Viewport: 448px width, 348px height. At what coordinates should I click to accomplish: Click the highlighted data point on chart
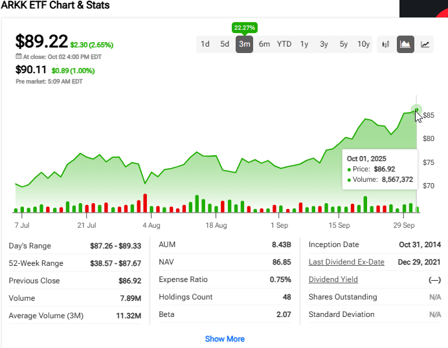click(x=416, y=110)
